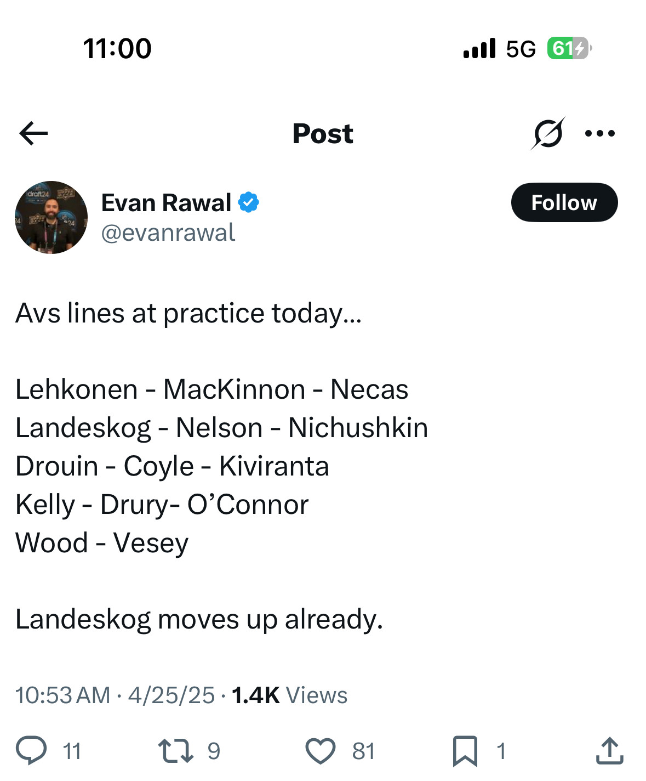This screenshot has height=781, width=646.
Task: Tap the back arrow
Action: click(33, 133)
